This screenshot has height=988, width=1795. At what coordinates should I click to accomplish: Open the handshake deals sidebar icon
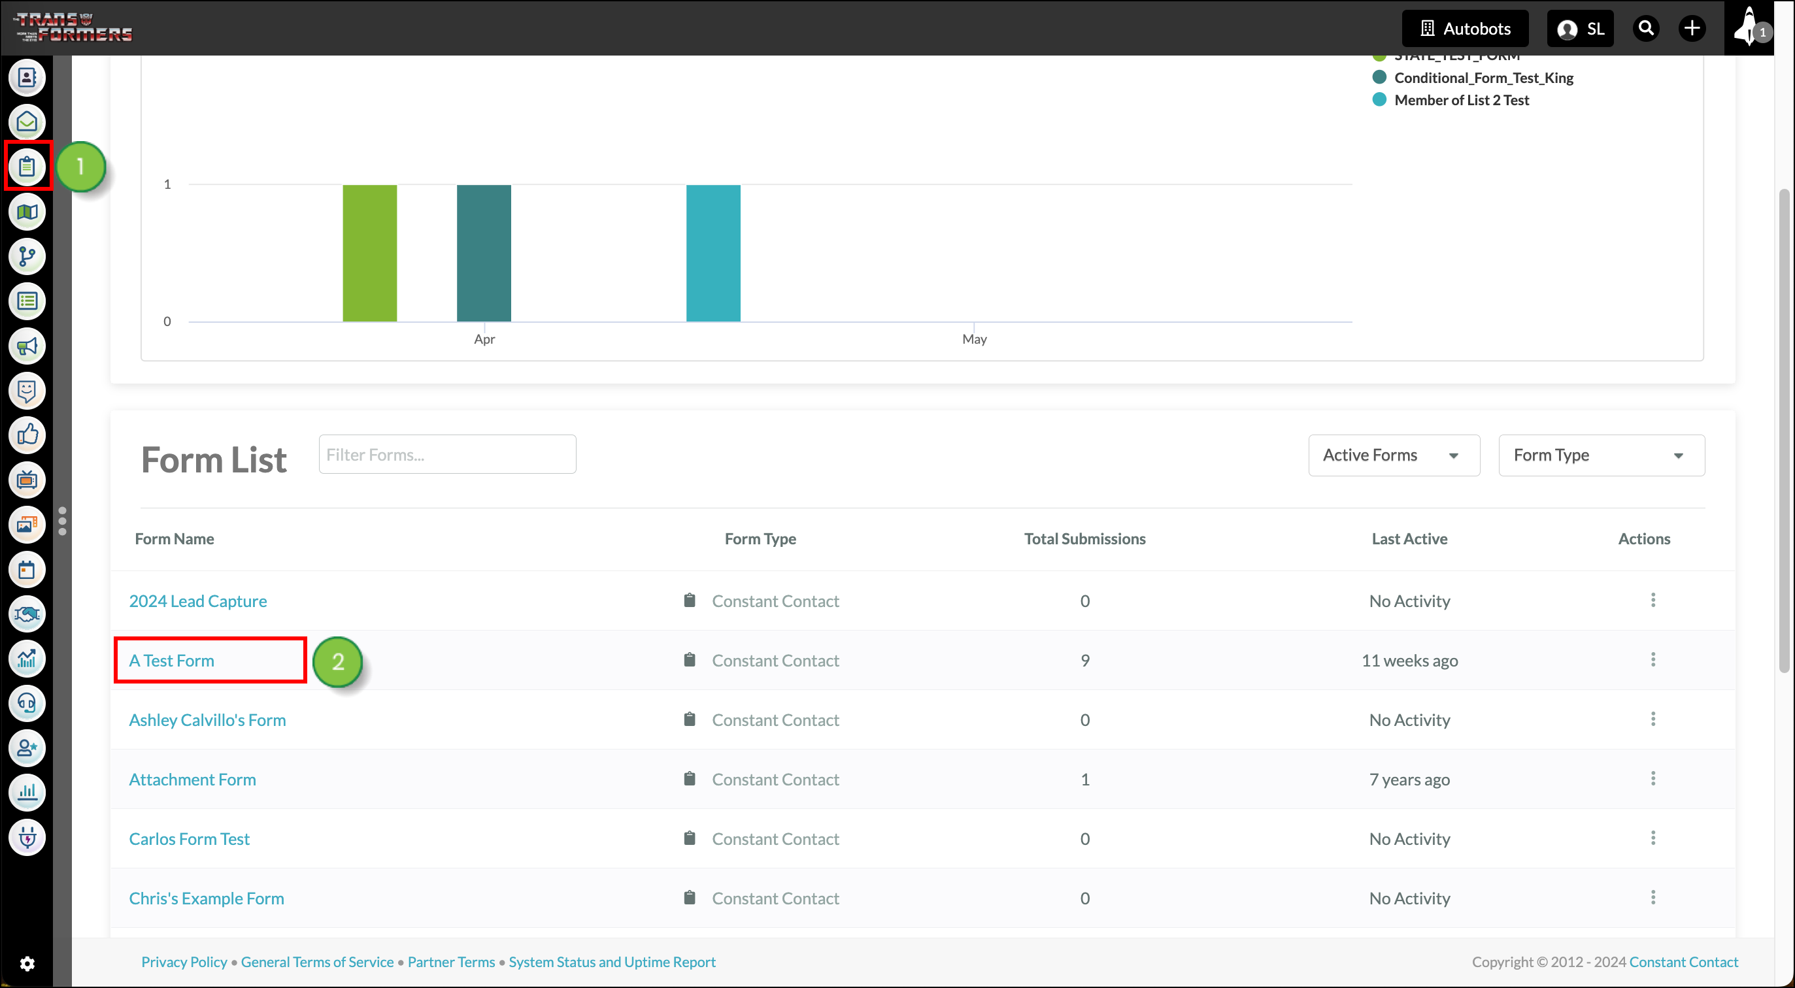click(x=27, y=614)
